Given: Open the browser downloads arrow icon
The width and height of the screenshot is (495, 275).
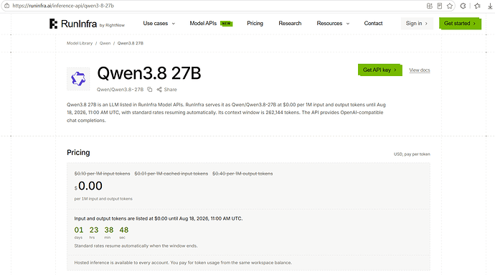Looking at the screenshot, I should 490,6.
